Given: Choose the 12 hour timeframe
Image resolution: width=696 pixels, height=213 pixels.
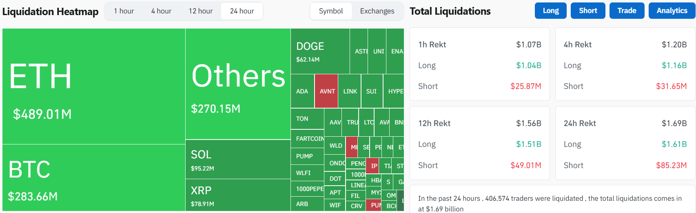Looking at the screenshot, I should (x=201, y=11).
